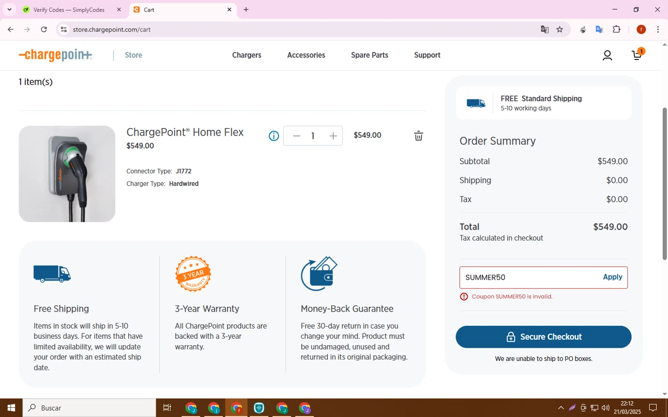This screenshot has height=417, width=668.
Task: Click the Total amount $549.00
Action: click(611, 227)
